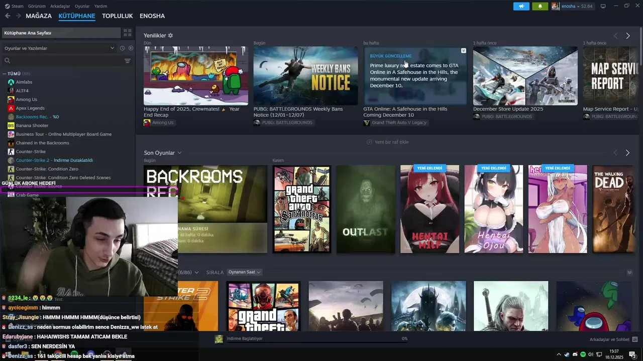Dismiss the BÜYÜK GÜNCELLEME card chevron
Screen dimensions: 643x361
point(463,51)
